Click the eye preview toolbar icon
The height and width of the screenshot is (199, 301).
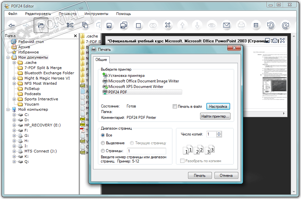pos(212,25)
